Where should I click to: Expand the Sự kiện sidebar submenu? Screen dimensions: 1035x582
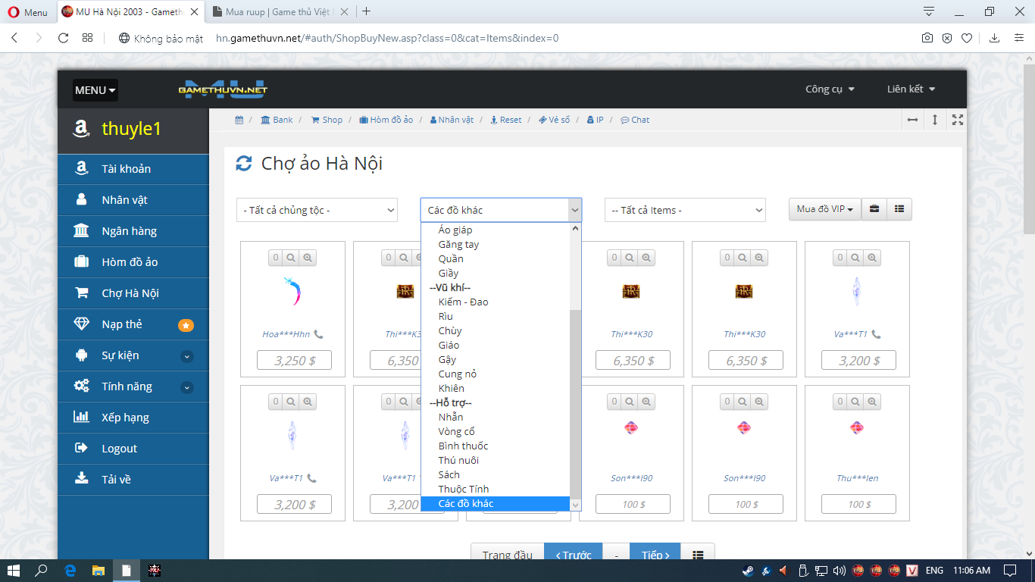tap(187, 356)
